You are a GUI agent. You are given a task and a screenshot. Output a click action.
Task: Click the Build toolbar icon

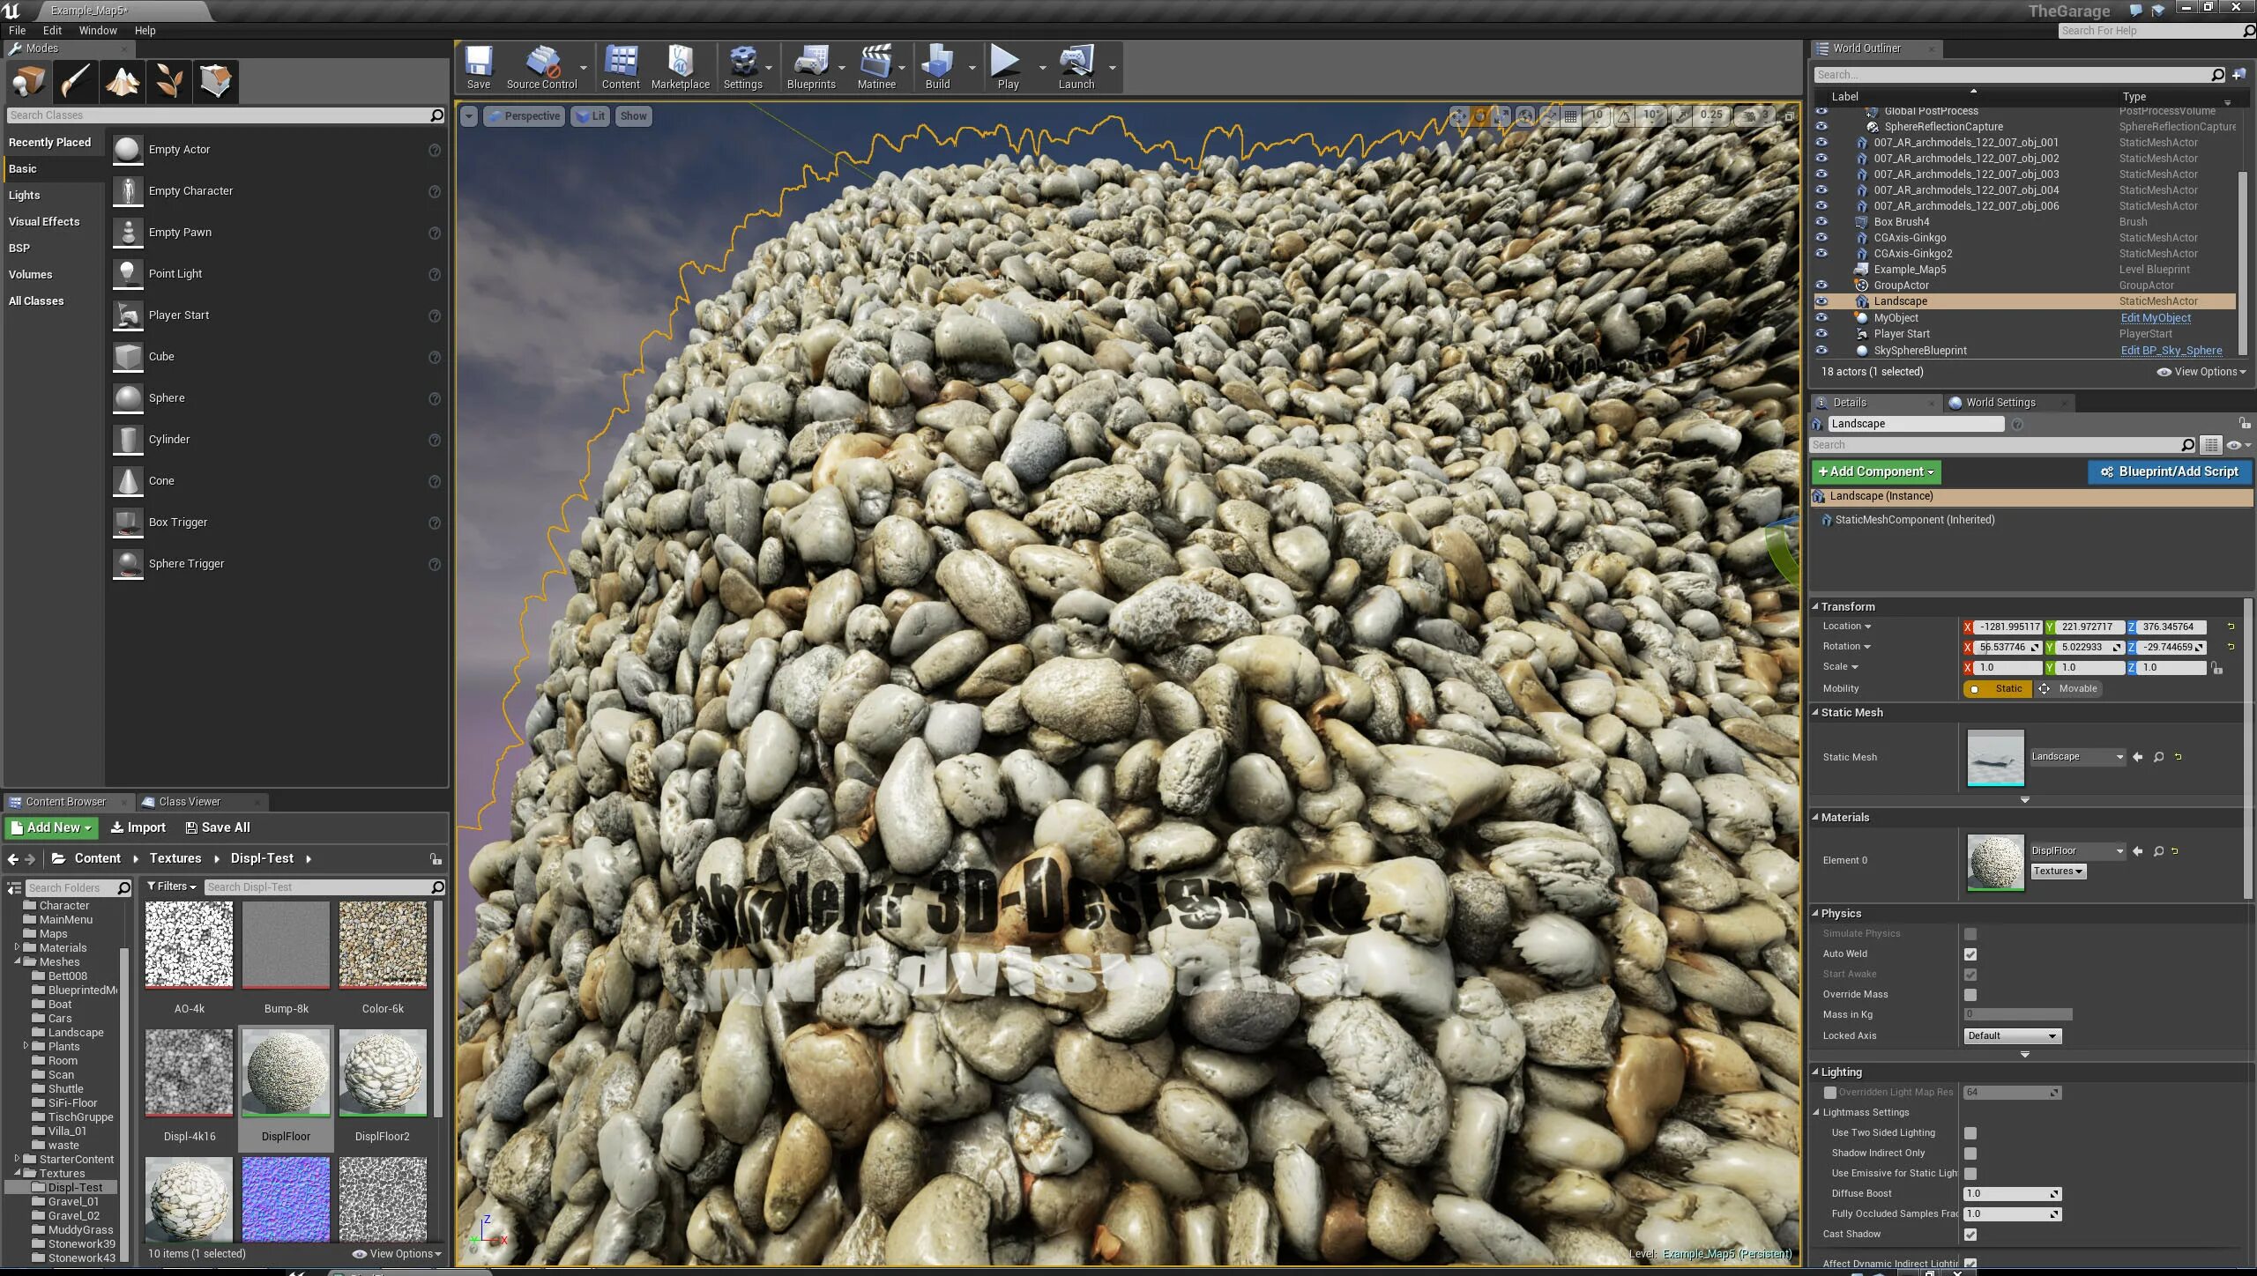pyautogui.click(x=936, y=67)
